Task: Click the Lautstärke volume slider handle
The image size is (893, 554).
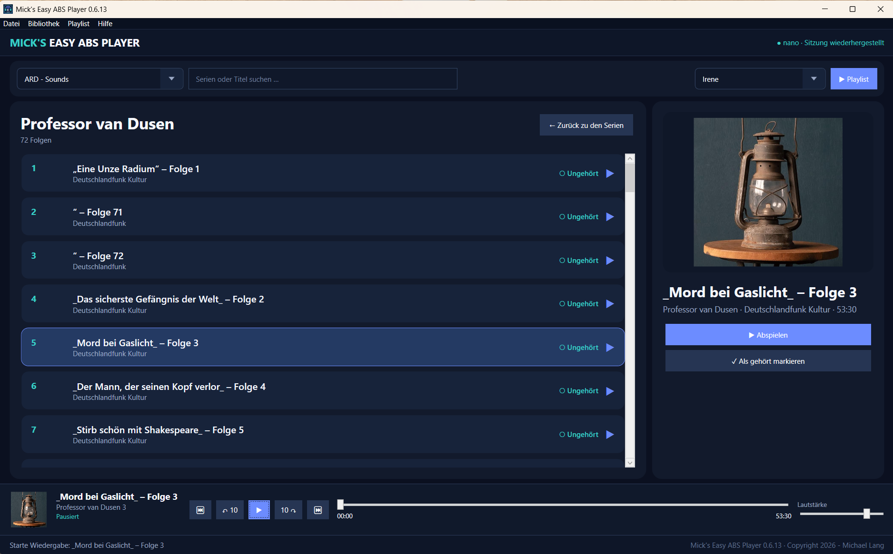Action: tap(867, 514)
